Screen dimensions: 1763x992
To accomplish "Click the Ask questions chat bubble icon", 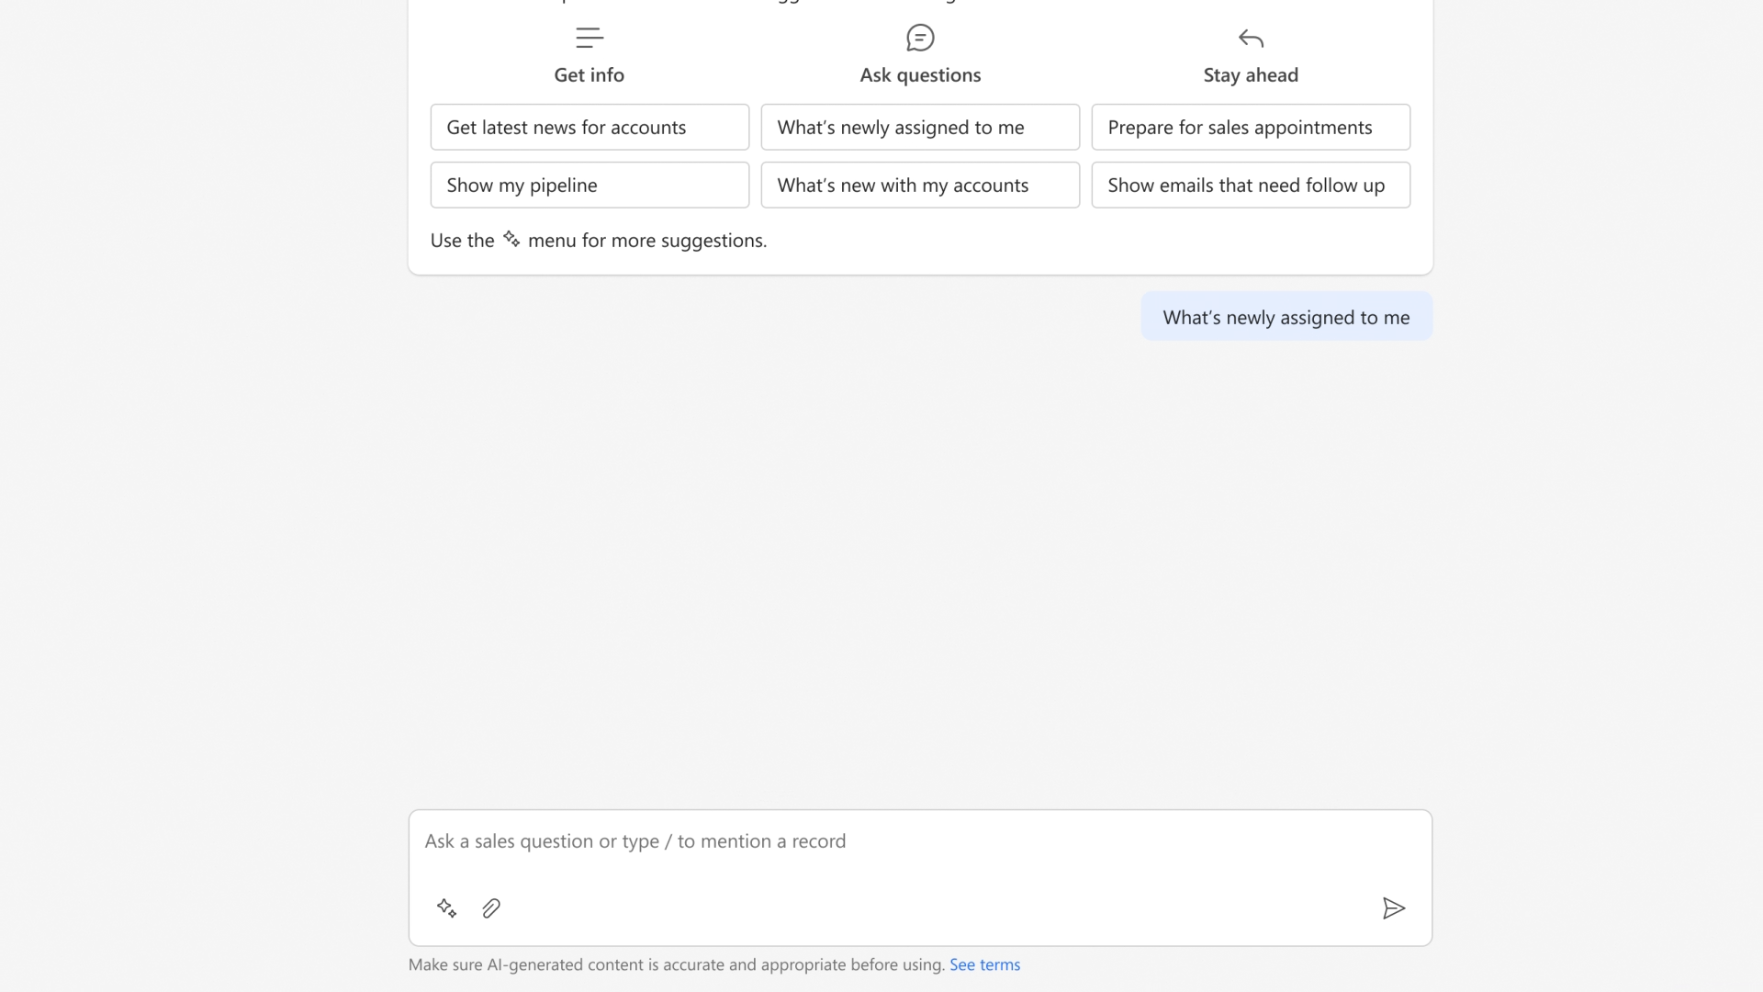I will [x=920, y=38].
